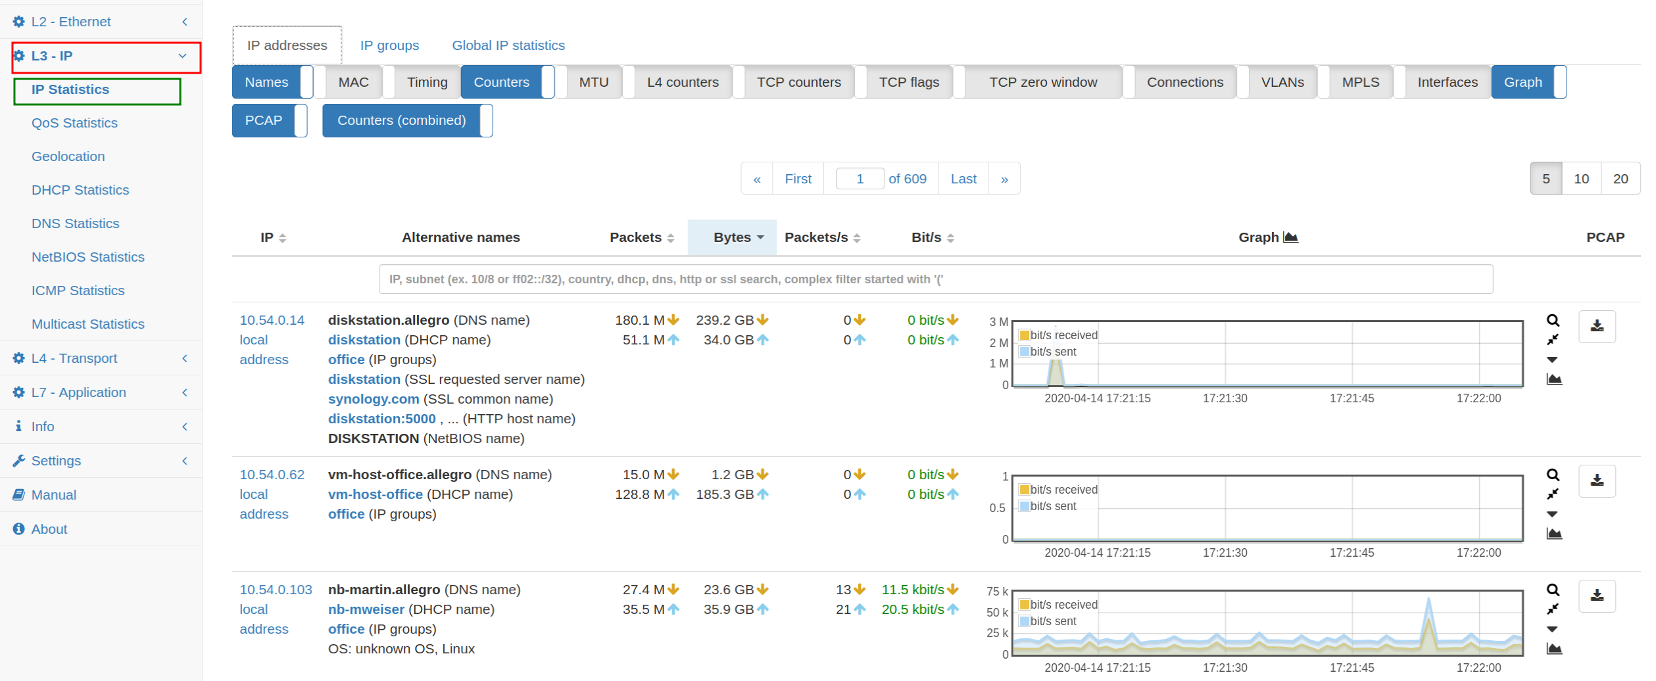
Task: Switch to the IP groups tab
Action: (389, 45)
